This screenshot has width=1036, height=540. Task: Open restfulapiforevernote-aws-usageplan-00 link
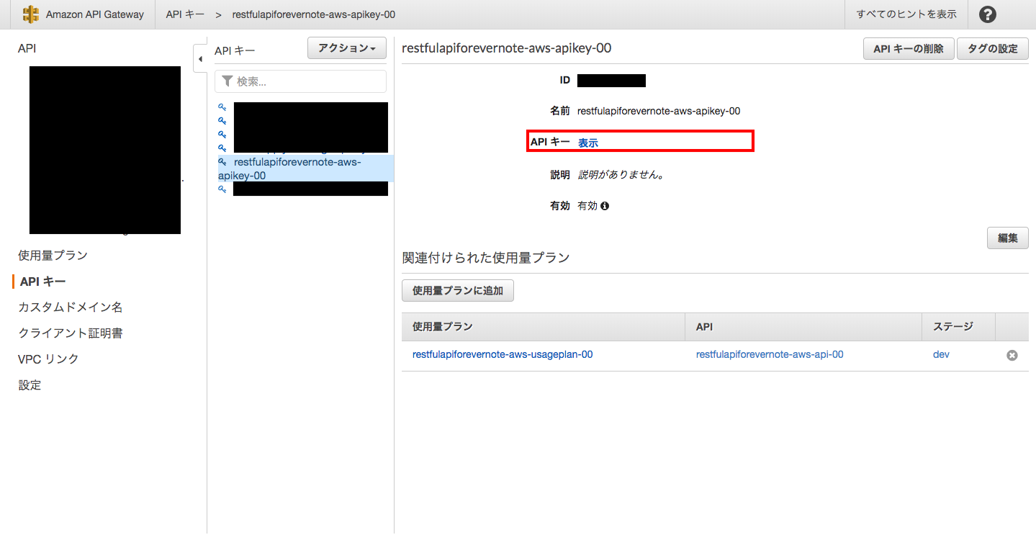pos(503,354)
